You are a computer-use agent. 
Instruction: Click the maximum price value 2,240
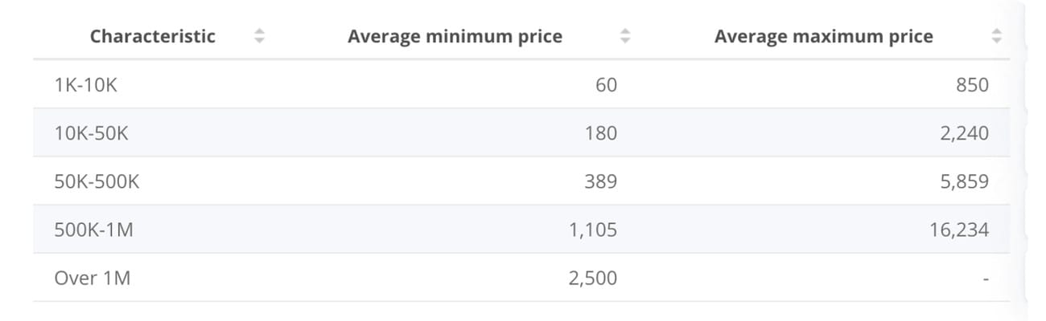[x=964, y=133]
